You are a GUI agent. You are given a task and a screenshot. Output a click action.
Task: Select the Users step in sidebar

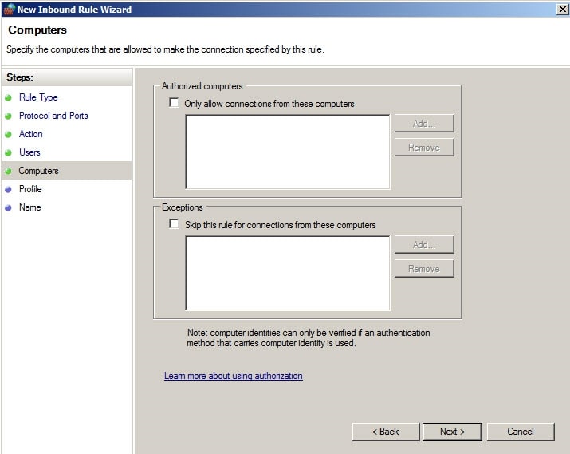click(x=29, y=152)
